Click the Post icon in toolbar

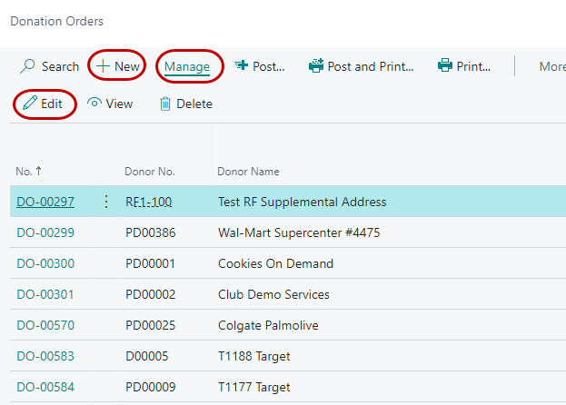click(x=242, y=66)
